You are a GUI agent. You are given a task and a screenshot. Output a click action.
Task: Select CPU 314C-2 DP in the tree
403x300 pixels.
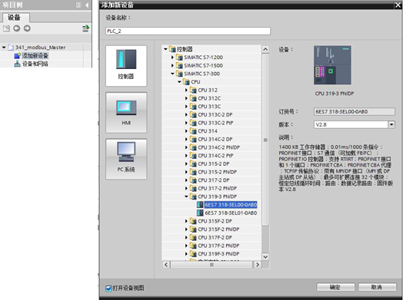(215, 139)
